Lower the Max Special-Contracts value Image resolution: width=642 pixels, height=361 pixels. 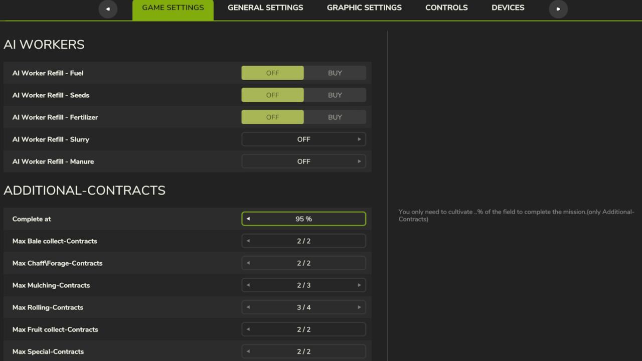click(248, 351)
